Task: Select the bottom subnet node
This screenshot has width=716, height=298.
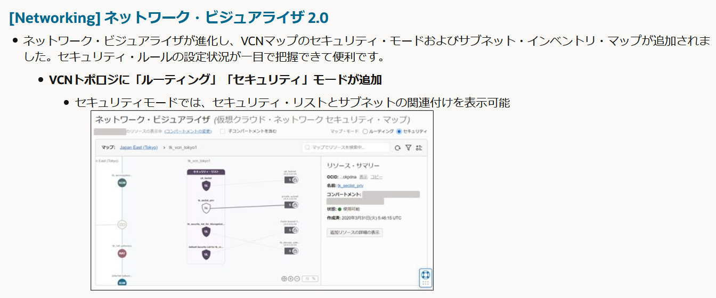Action: 291,250
